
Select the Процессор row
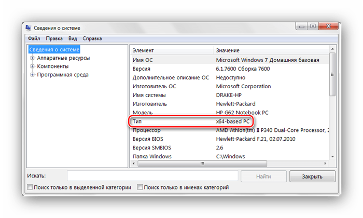230,130
